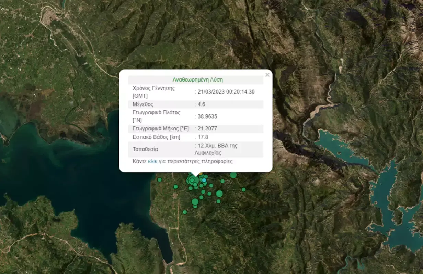423x274 pixels.
Task: Click the location text '12 Χλμ. ΒΒΑ της Αμφιλοχίας'
Action: coord(216,149)
